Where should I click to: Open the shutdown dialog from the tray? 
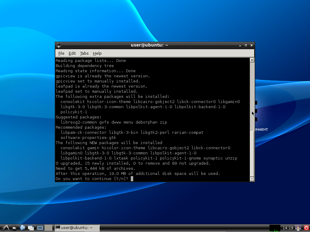pos(306,228)
